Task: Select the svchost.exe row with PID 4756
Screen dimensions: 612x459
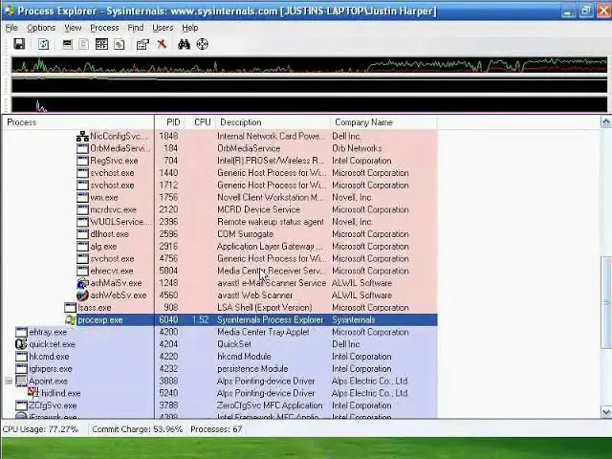Action: [x=220, y=259]
